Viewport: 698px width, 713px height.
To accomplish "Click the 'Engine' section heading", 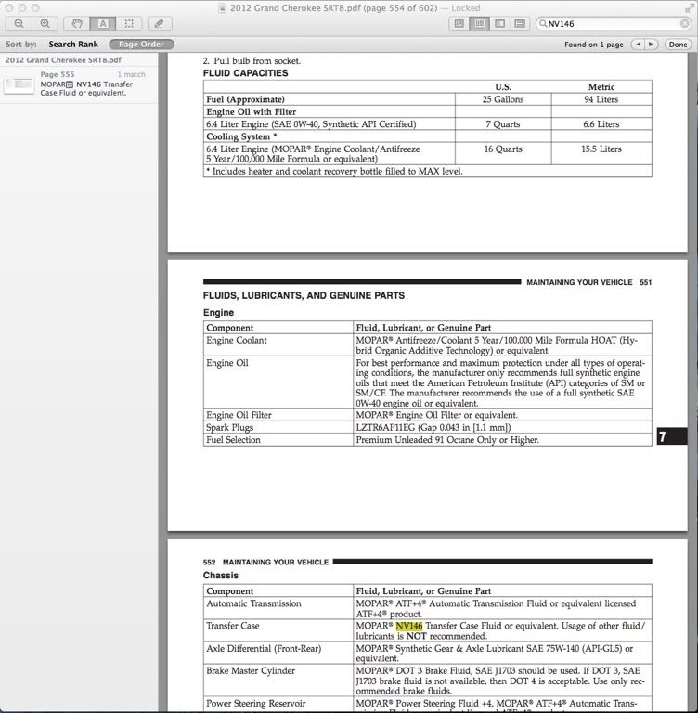I will coord(218,312).
